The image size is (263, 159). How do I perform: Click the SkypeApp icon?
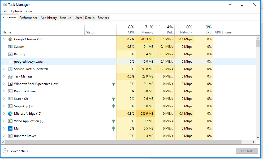pyautogui.click(x=10, y=106)
